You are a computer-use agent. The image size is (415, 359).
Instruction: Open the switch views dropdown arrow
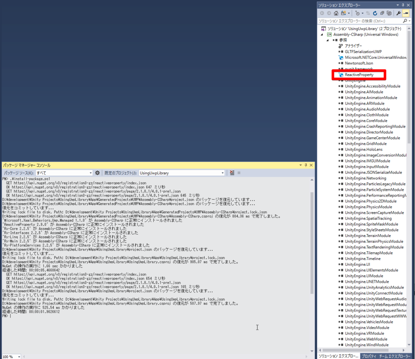(x=349, y=13)
